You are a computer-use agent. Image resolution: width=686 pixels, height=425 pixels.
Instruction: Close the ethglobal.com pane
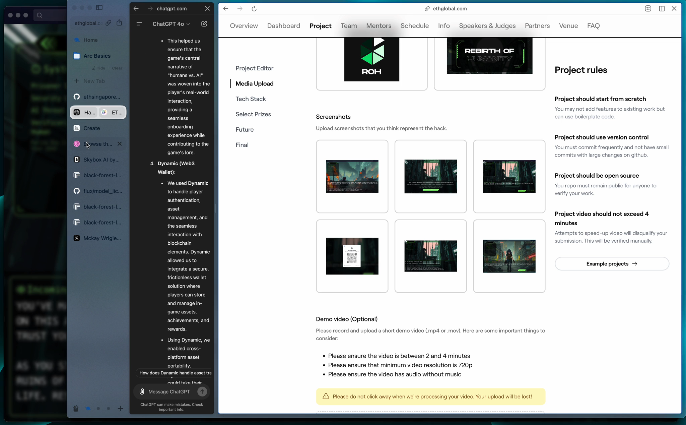[674, 9]
